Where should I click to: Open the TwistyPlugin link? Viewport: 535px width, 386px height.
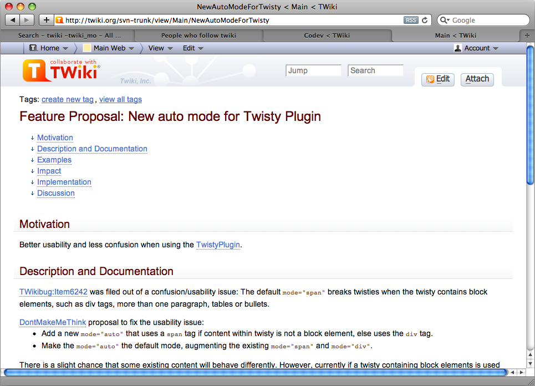click(x=218, y=245)
